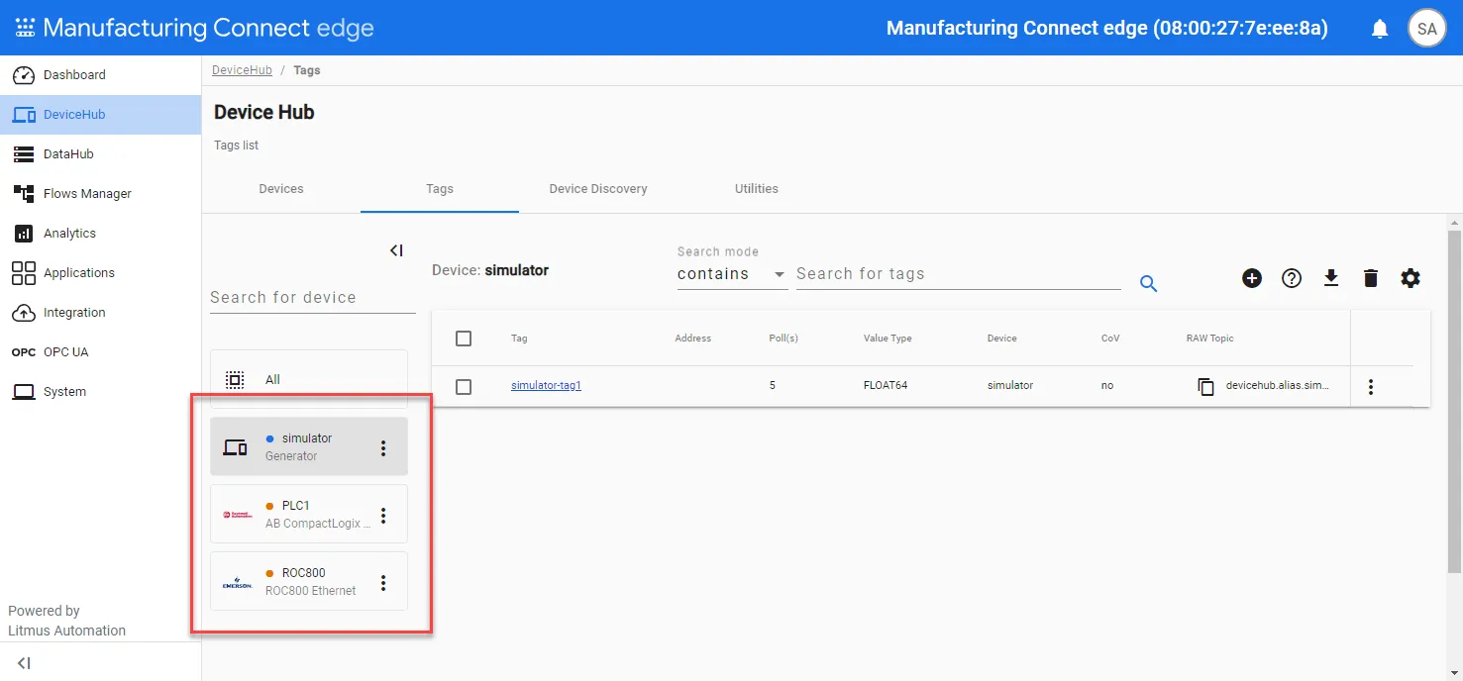Collapse the device list panel
This screenshot has height=681, width=1463.
[396, 250]
